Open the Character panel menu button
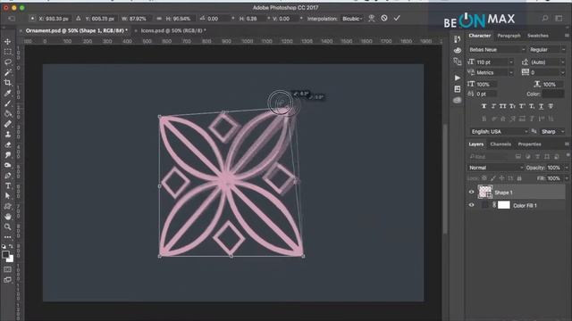The image size is (572, 321). [567, 36]
